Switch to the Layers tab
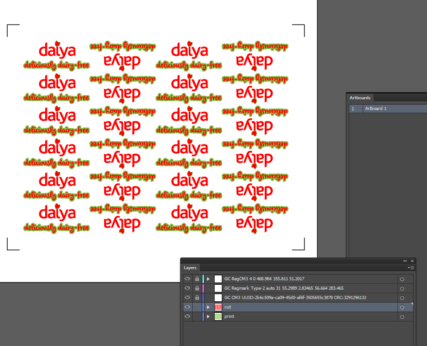The image size is (427, 346). (190, 268)
